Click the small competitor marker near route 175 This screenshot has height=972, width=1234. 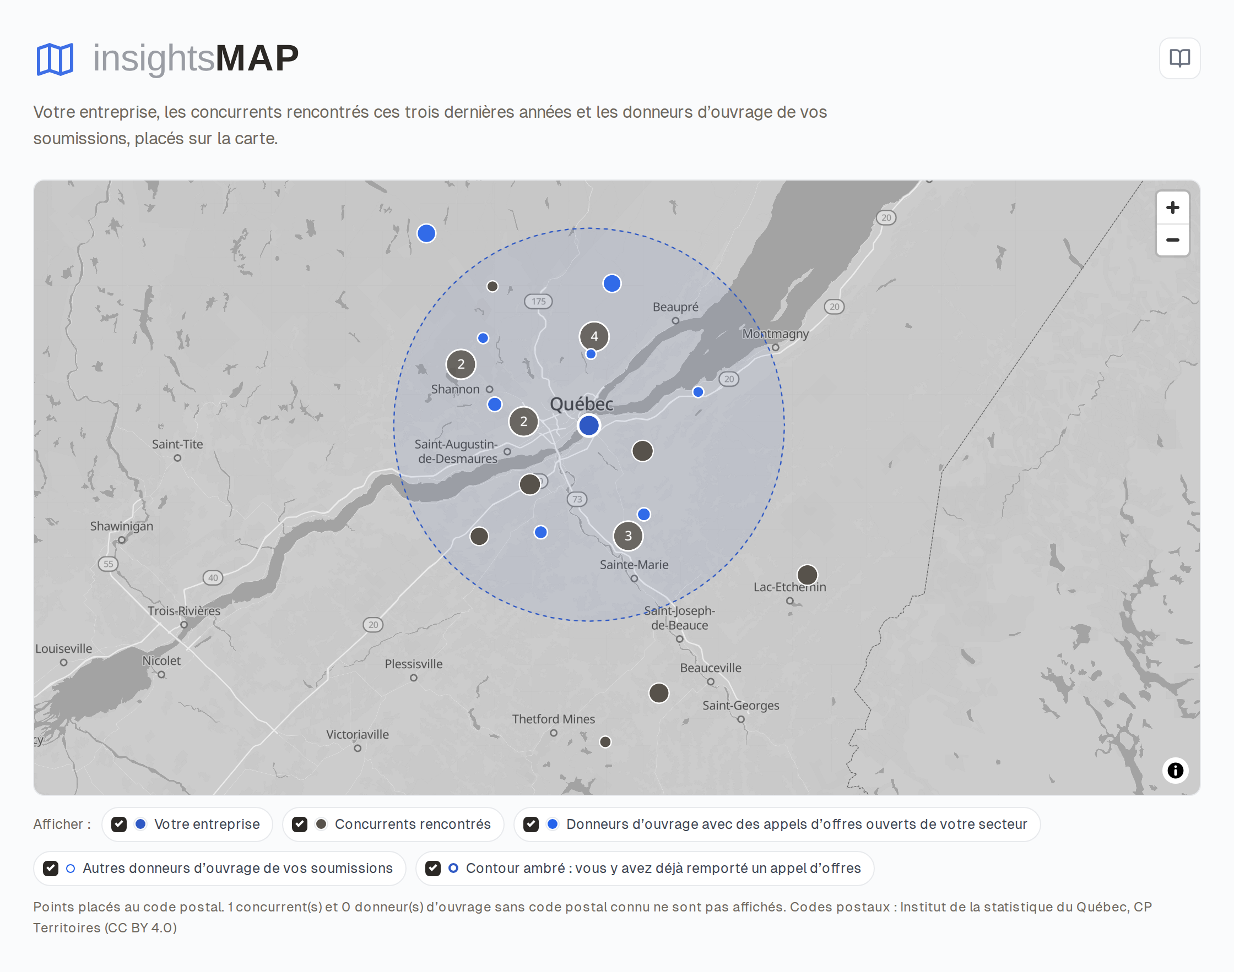click(492, 286)
